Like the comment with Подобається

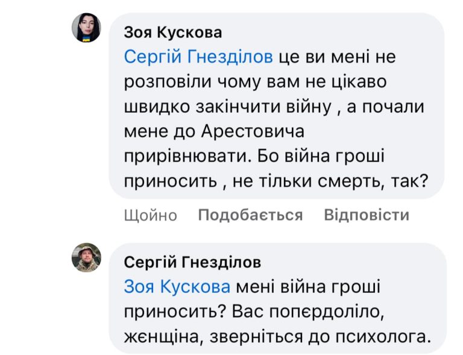(x=250, y=215)
